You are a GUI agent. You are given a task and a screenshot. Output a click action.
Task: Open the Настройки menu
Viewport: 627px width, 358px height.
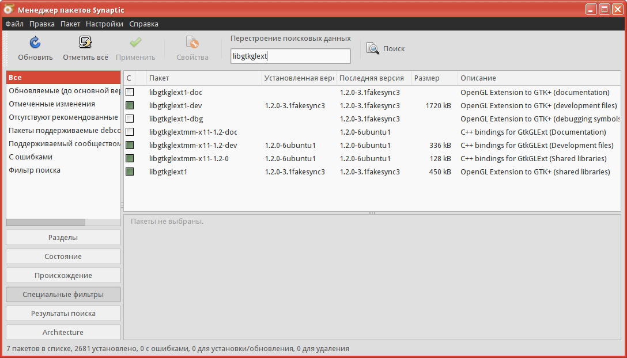(105, 24)
